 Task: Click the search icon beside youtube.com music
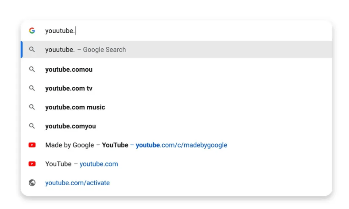(32, 107)
